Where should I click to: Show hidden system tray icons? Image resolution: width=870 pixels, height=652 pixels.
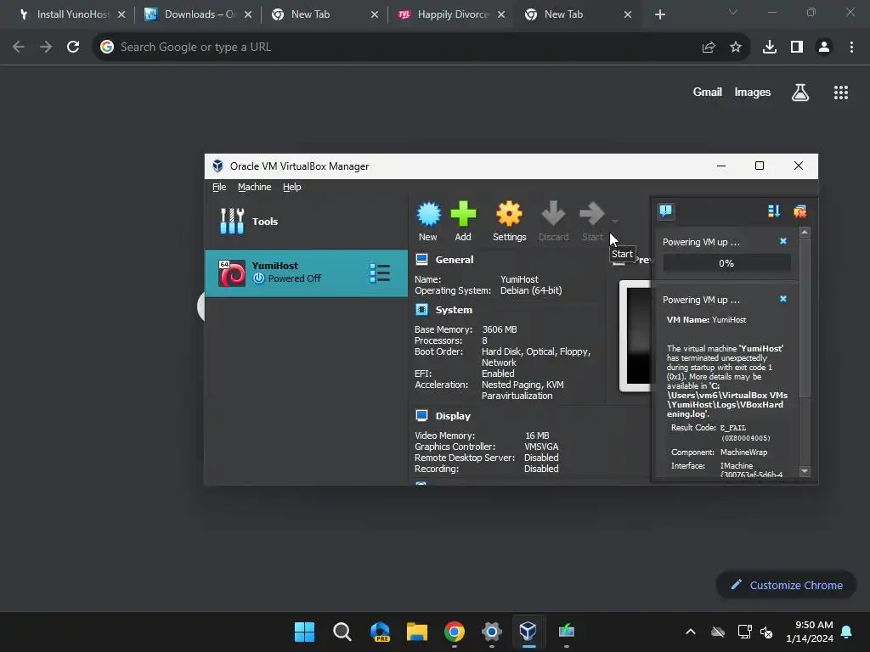click(x=690, y=632)
